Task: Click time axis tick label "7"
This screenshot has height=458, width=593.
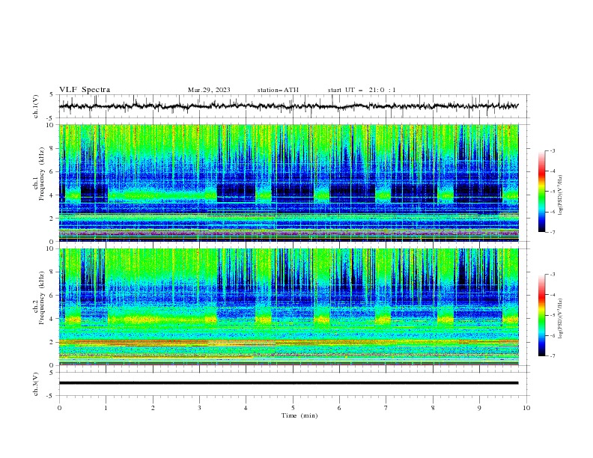Action: [x=386, y=408]
